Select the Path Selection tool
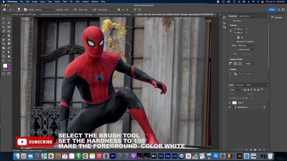Screen dimensions: 287x161 pos(9,52)
